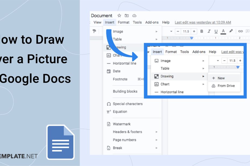The height and width of the screenshot is (166, 250).
Task: Toggle underline formatting
Action: [216, 31]
